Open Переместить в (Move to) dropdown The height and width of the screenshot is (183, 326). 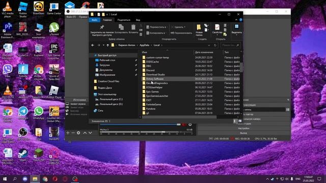point(156,27)
